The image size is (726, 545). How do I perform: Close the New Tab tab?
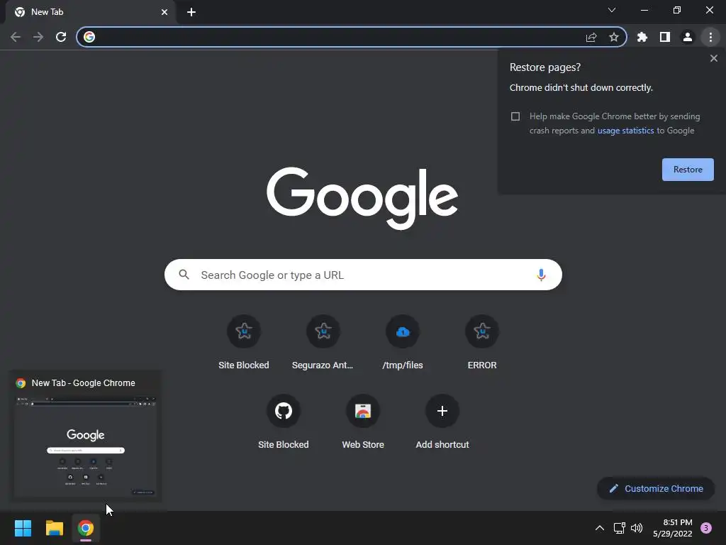coord(164,12)
